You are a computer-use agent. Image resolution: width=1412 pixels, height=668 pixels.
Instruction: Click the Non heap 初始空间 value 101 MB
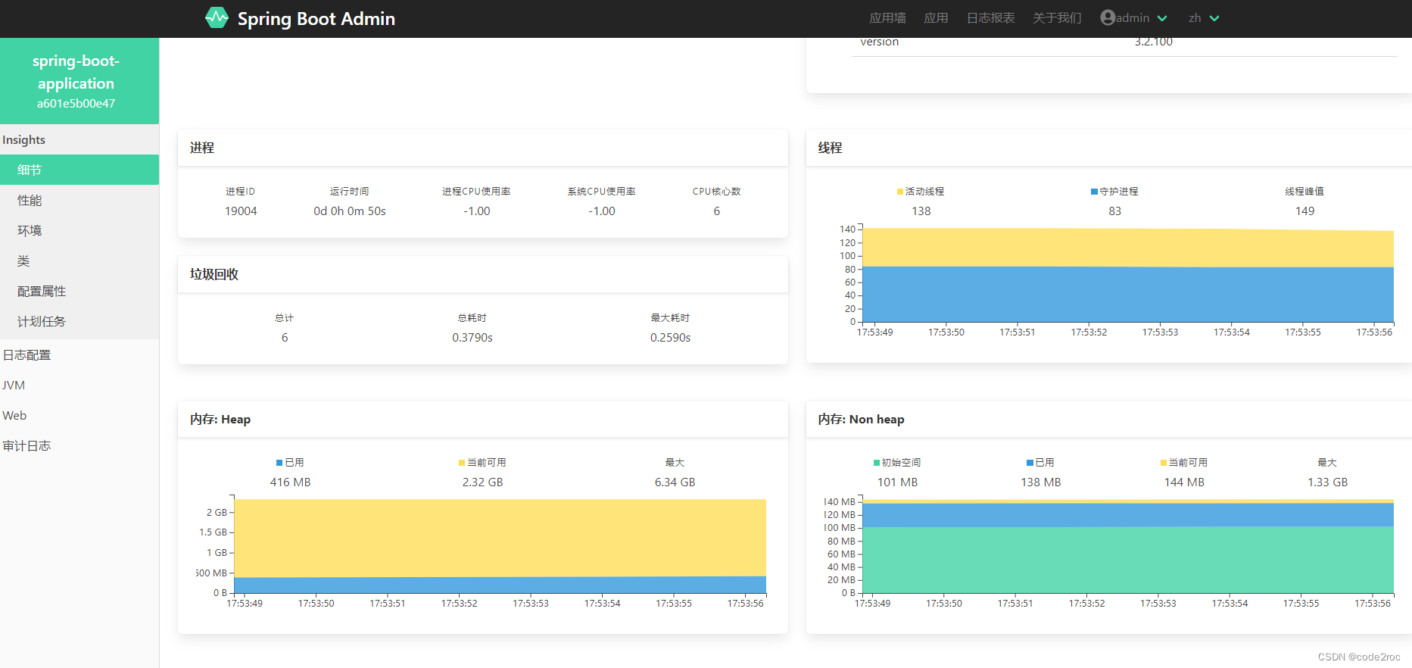(x=897, y=482)
